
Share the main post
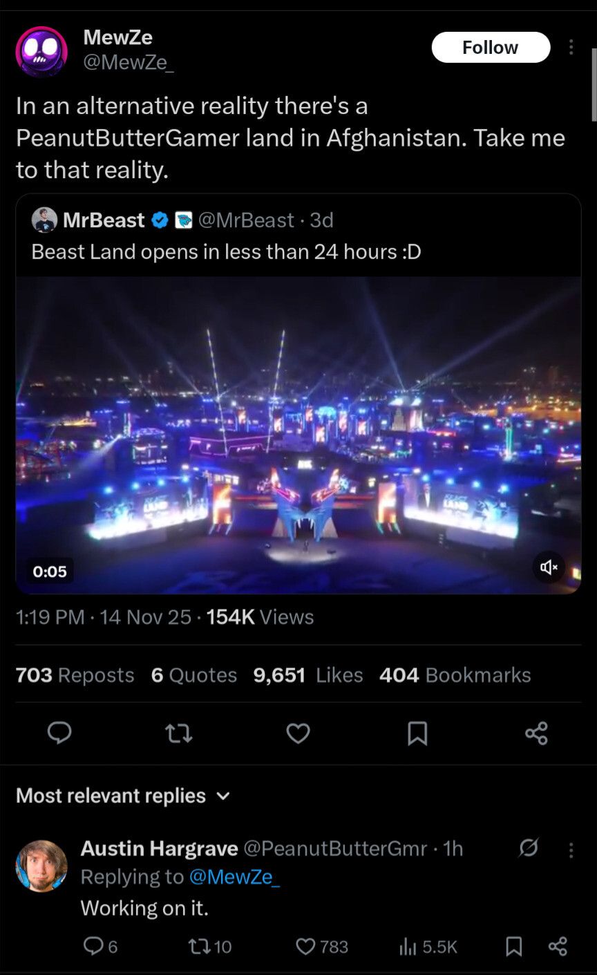coord(536,732)
